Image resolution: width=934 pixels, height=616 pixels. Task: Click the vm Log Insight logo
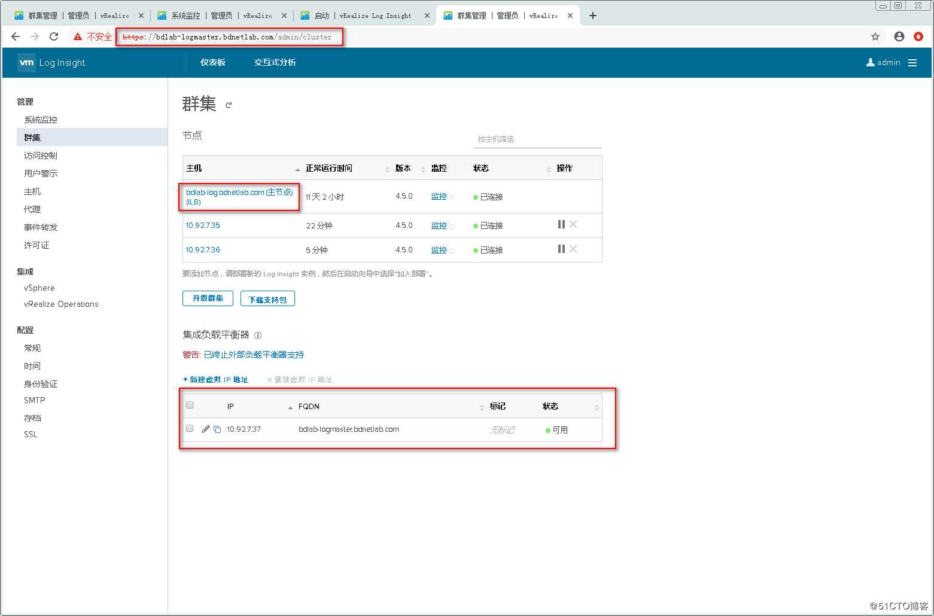point(51,63)
